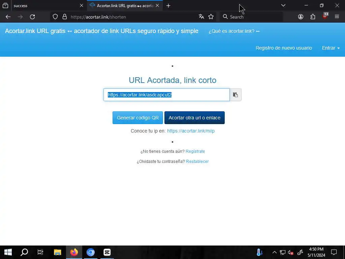Click the Firefox Search box
The width and height of the screenshot is (345, 259).
(251, 17)
